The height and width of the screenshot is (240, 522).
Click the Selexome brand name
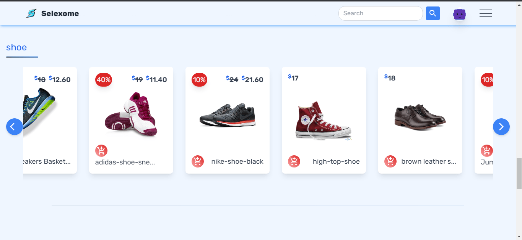point(60,14)
